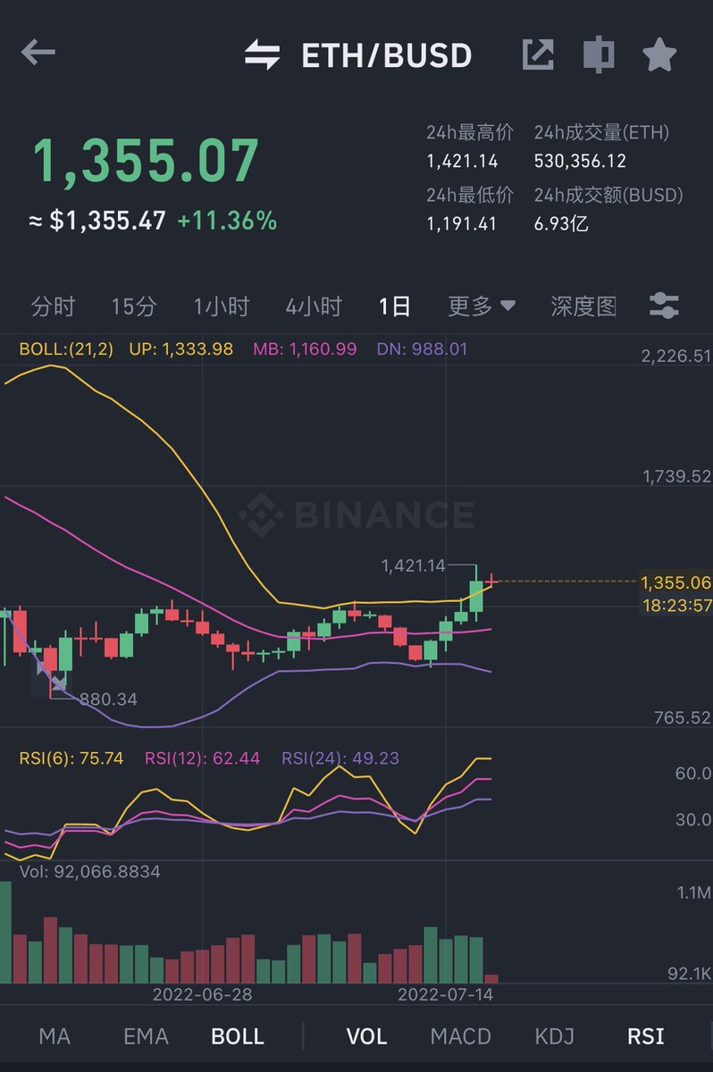Tap the split-screen compare icon
The image size is (713, 1072).
pyautogui.click(x=598, y=54)
